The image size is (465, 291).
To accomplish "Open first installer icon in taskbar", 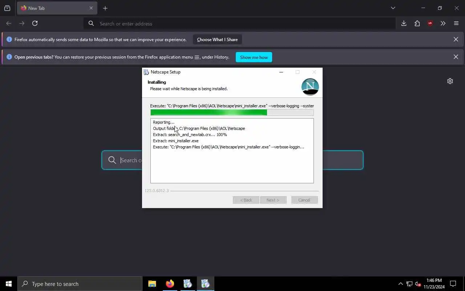I will coord(188,284).
